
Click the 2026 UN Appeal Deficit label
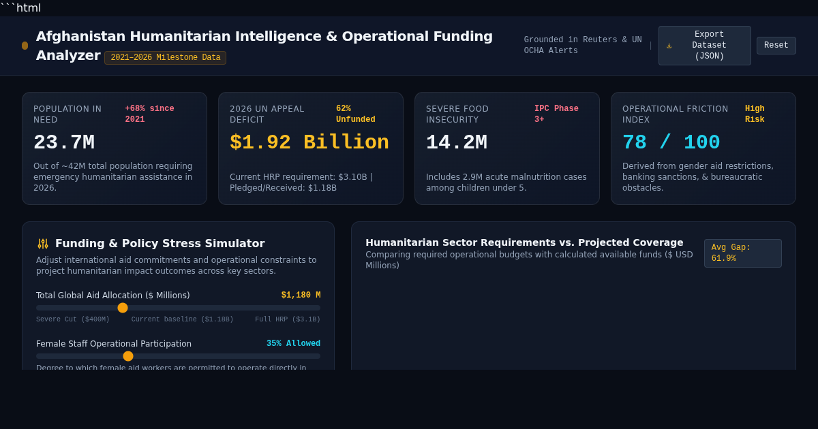(267, 114)
